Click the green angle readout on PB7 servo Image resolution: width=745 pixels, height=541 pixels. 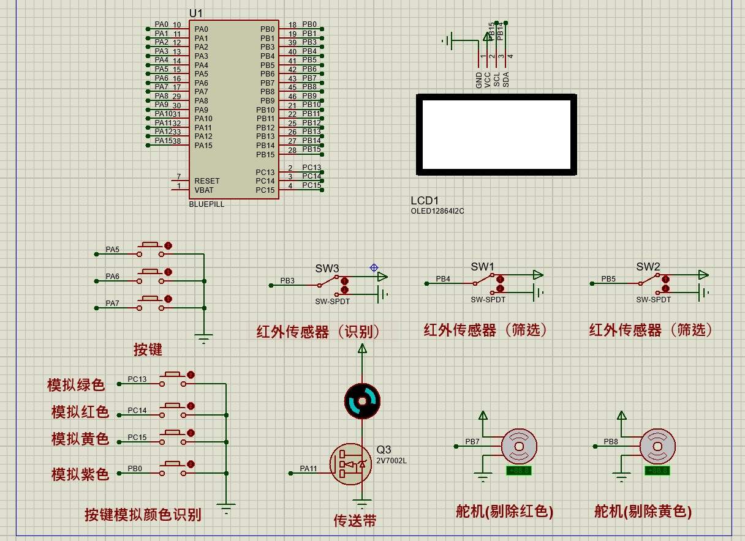(518, 471)
